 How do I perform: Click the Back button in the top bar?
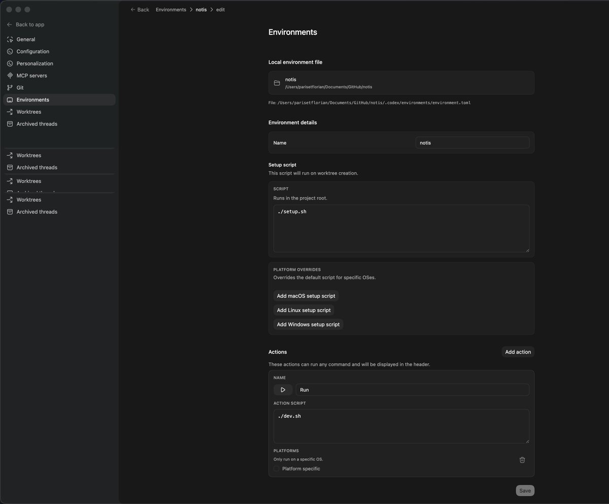[x=140, y=10]
